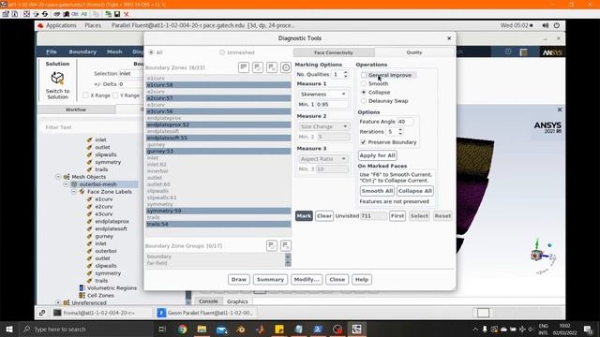Image resolution: width=600 pixels, height=337 pixels.
Task: Click the ANSYS logo in Fluent ribbon
Action: click(x=552, y=52)
